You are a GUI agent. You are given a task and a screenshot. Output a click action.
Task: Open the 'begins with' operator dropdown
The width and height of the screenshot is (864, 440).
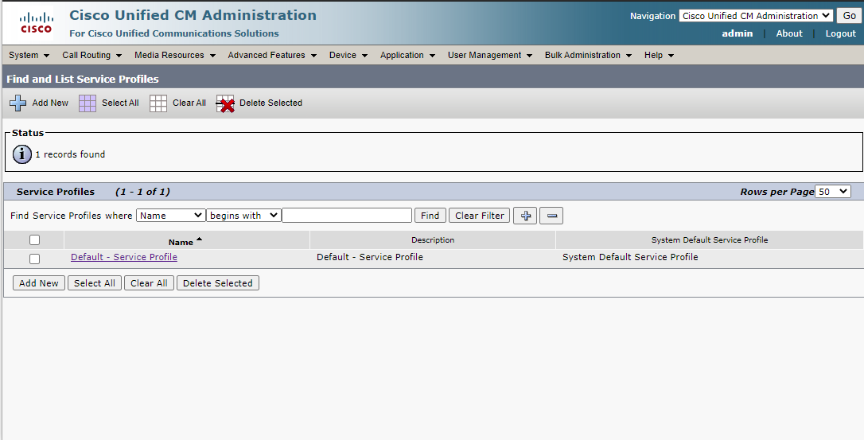(x=243, y=216)
